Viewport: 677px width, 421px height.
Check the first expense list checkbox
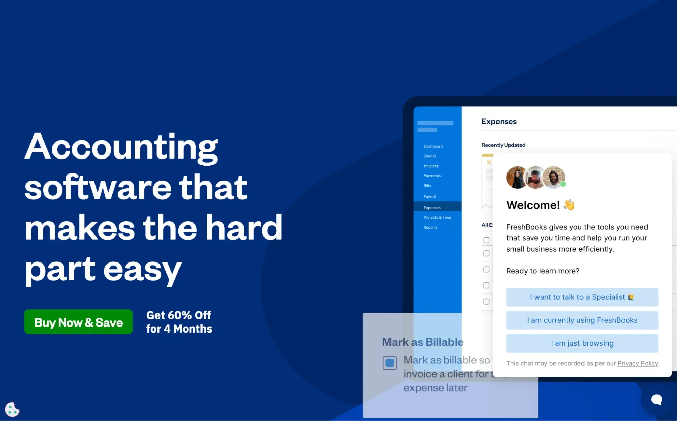tap(487, 239)
